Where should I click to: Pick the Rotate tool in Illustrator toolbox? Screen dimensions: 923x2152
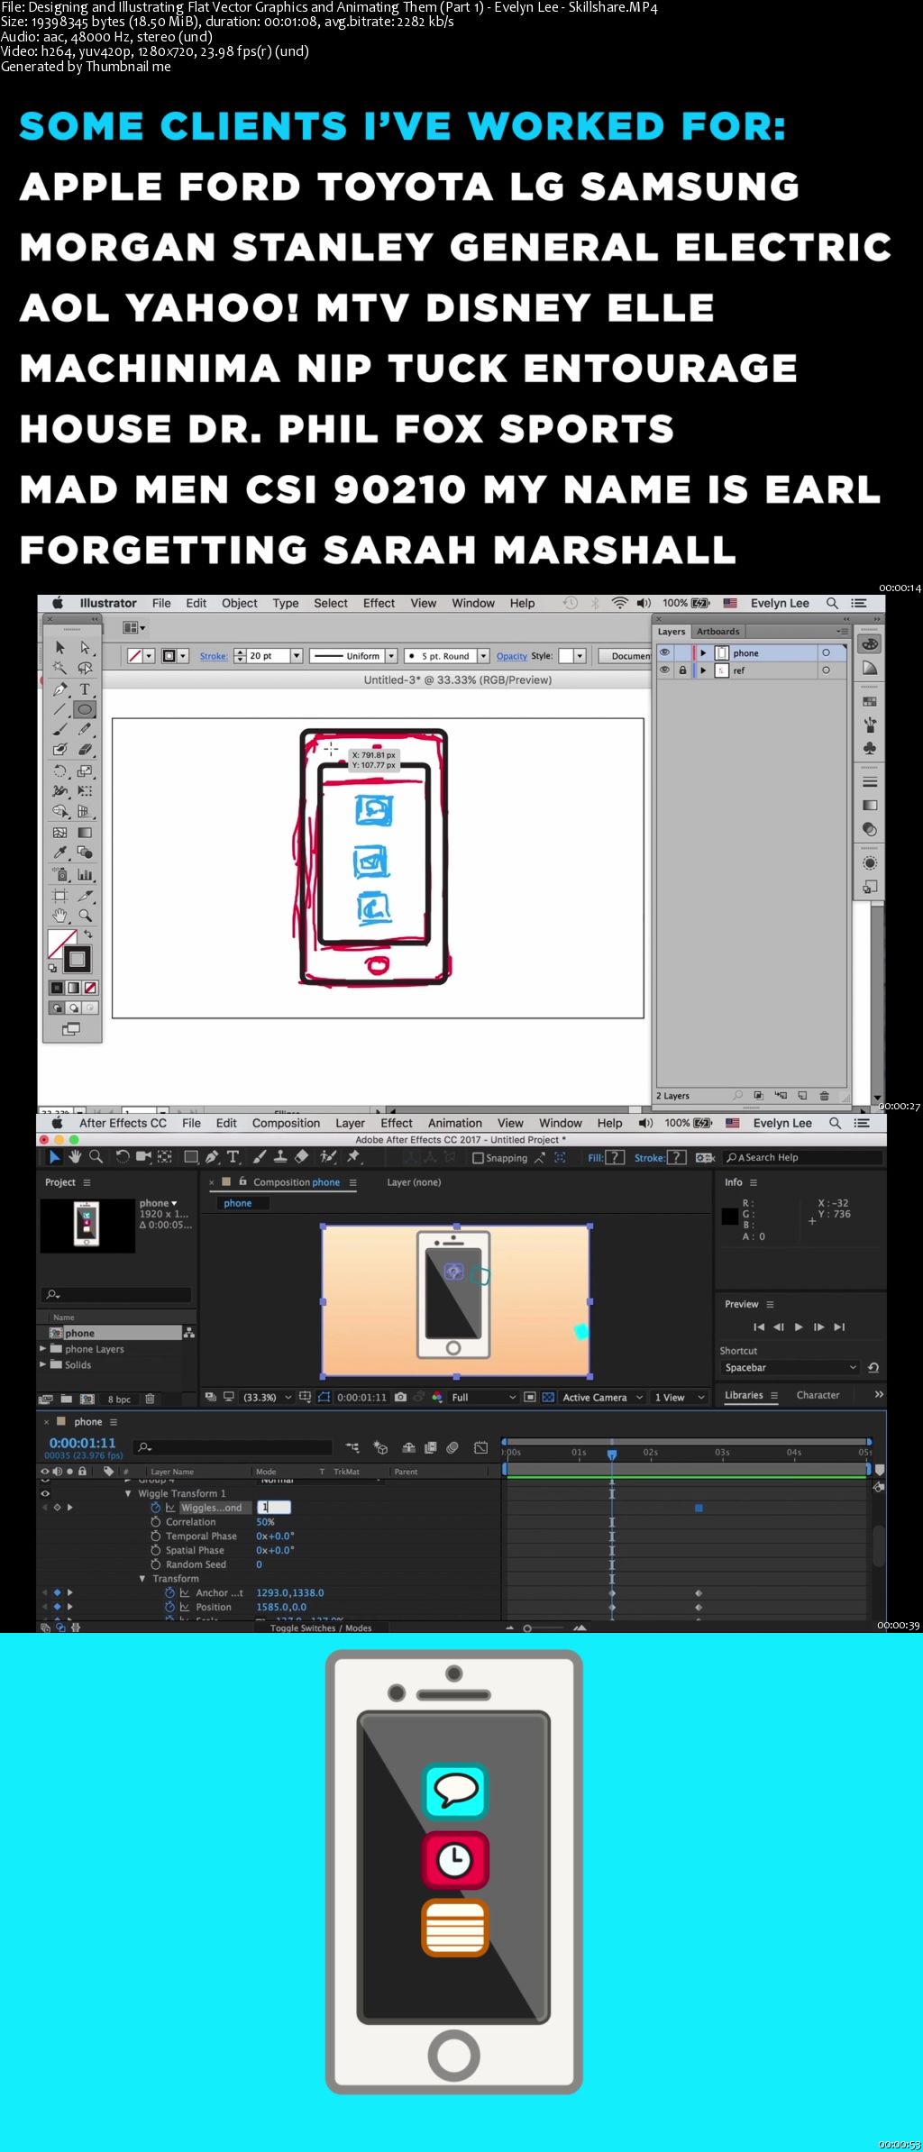point(60,771)
